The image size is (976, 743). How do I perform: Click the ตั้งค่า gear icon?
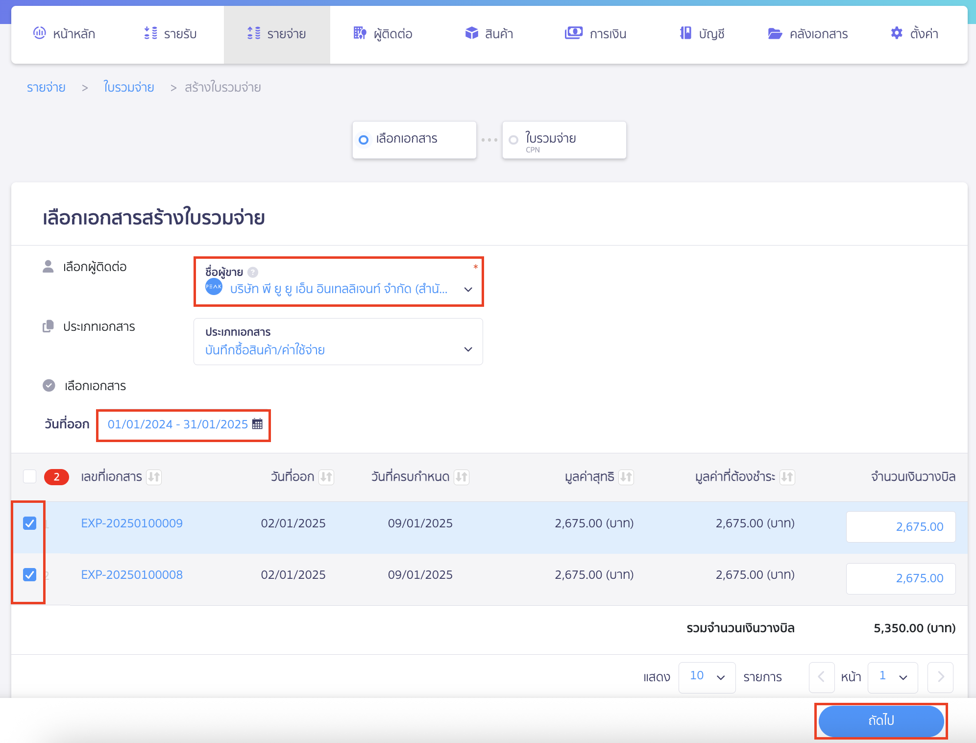coord(896,33)
